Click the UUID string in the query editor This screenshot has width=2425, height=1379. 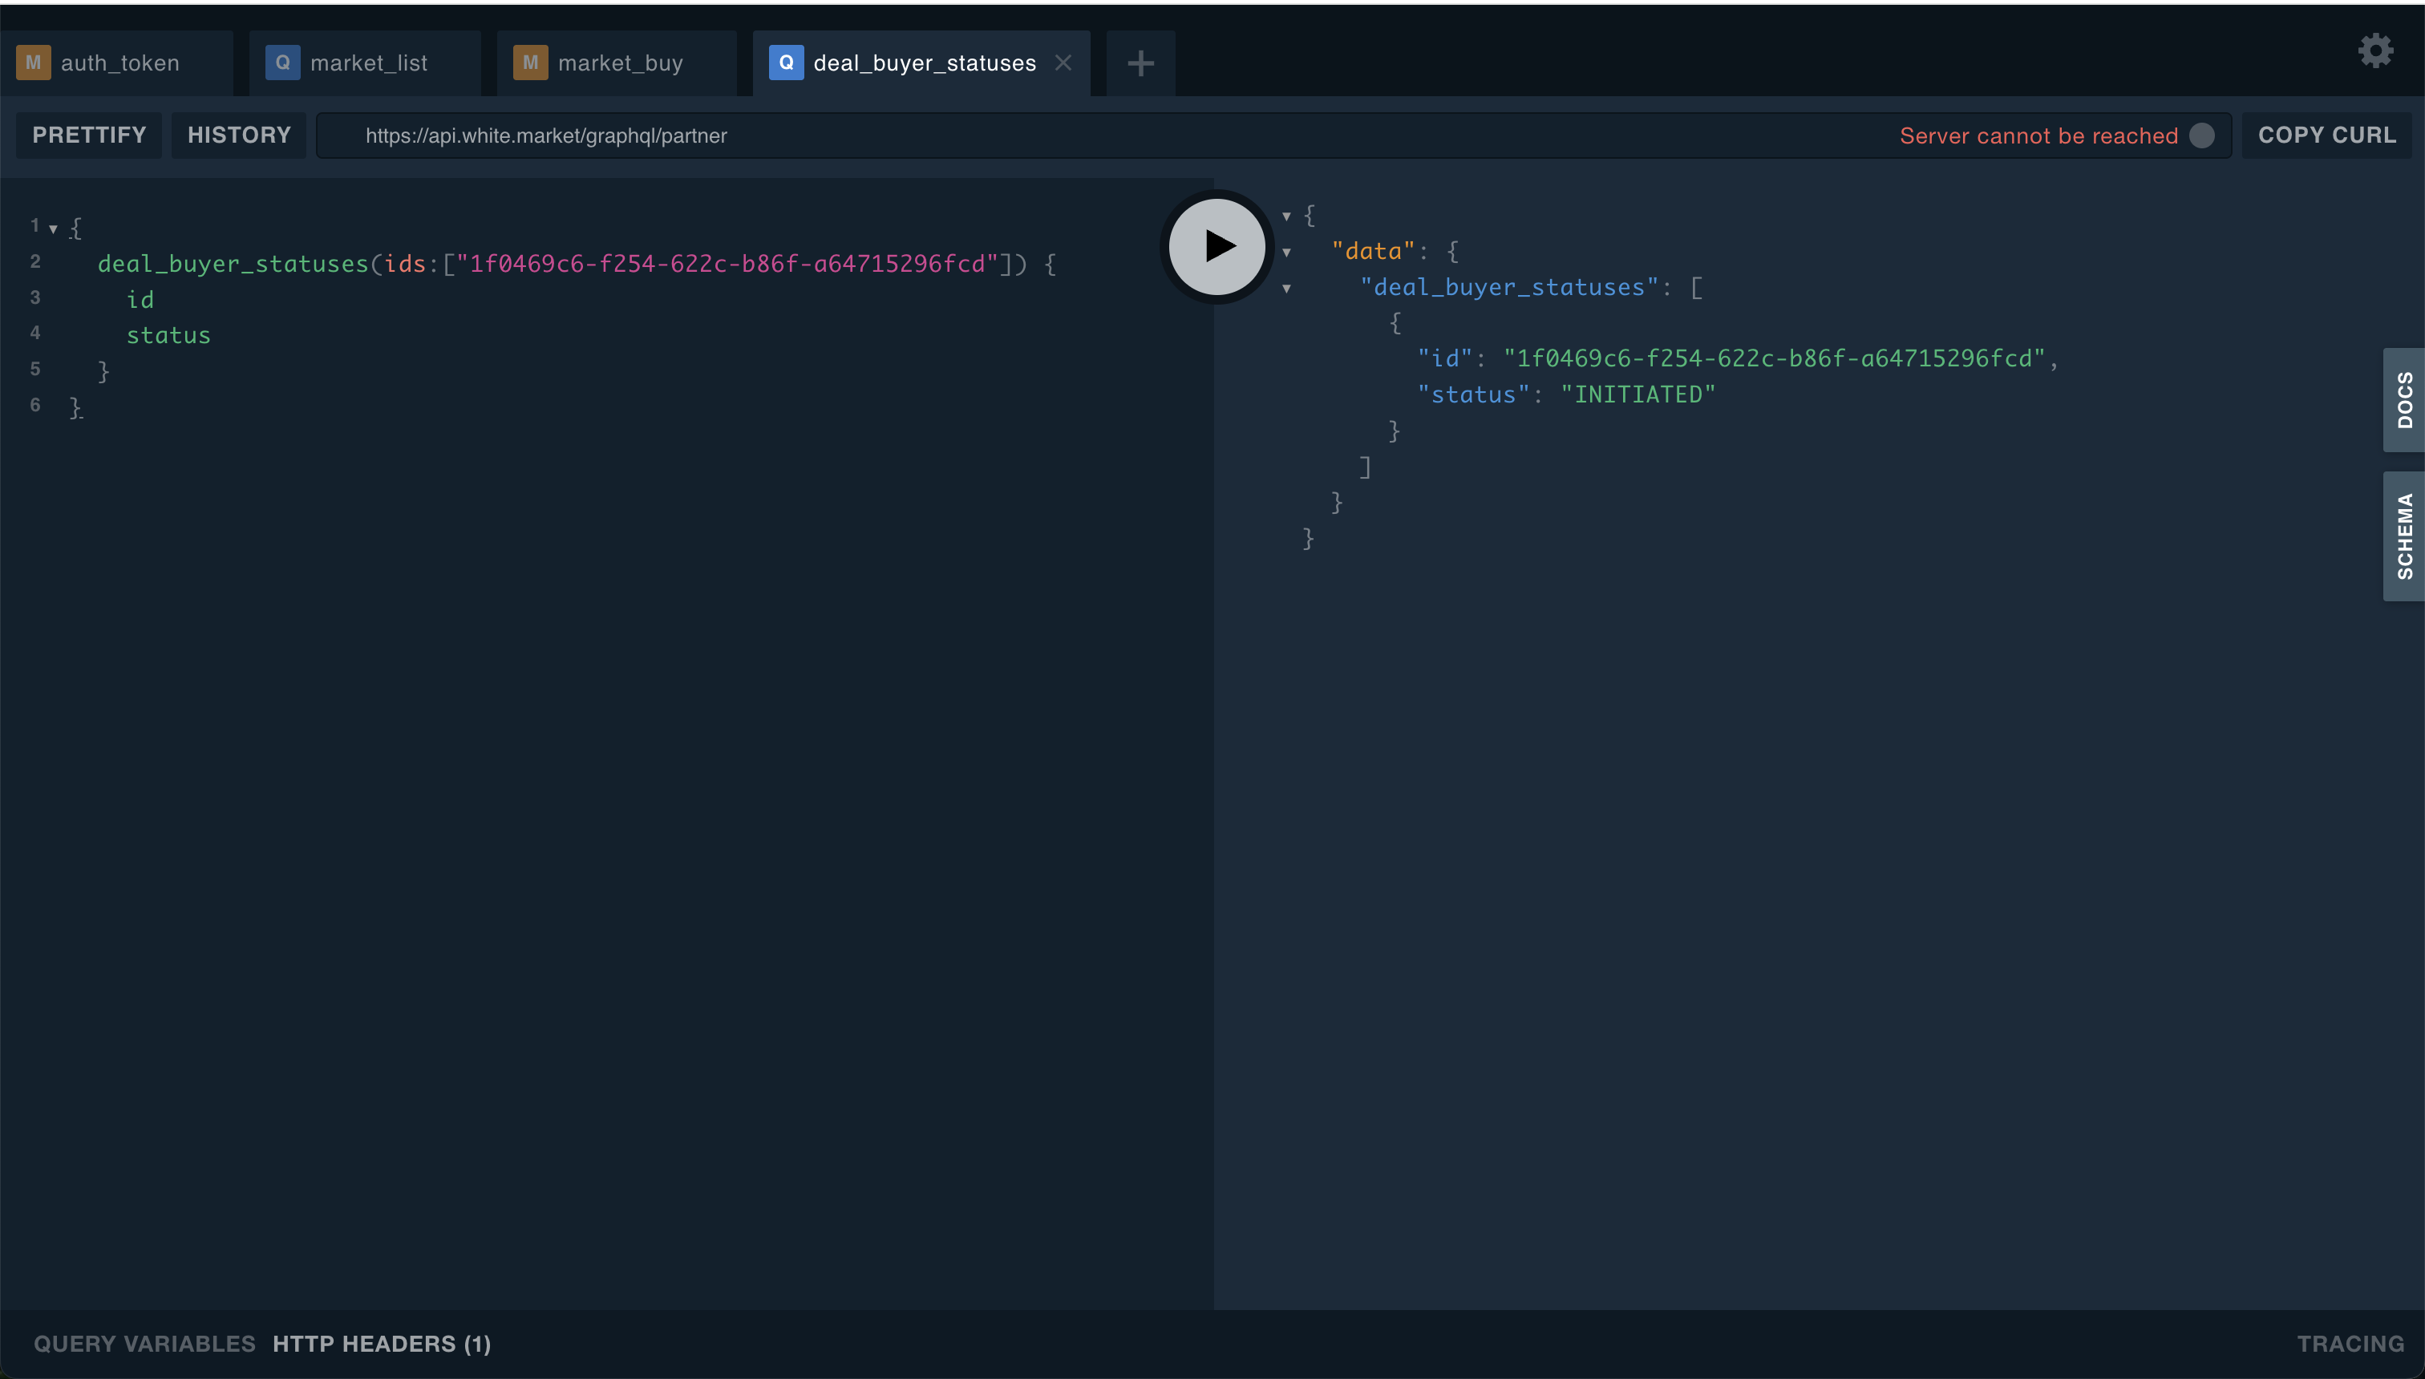[x=727, y=265]
